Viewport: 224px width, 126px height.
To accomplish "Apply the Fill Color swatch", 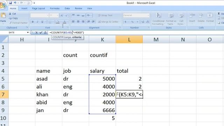I will tap(58, 22).
